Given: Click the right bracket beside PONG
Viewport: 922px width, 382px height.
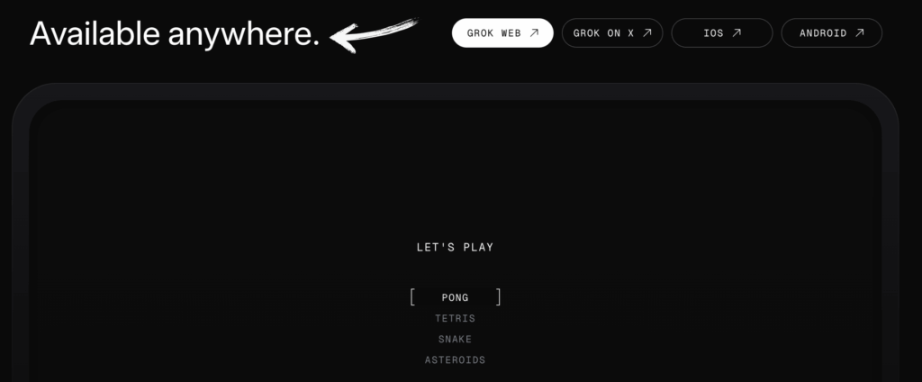Looking at the screenshot, I should click(498, 297).
